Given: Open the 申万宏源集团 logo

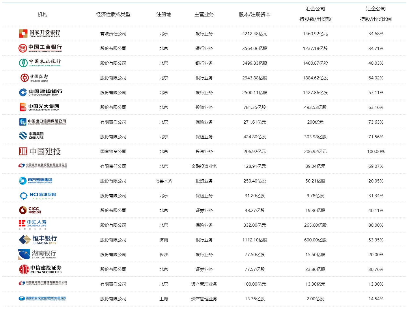Looking at the screenshot, I should pyautogui.click(x=36, y=181).
